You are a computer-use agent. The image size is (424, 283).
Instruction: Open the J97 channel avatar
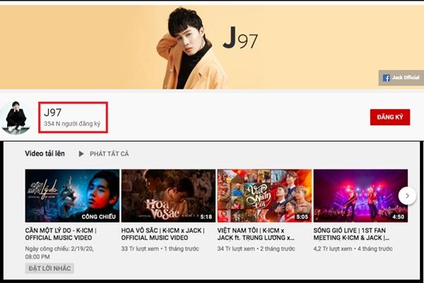pyautogui.click(x=15, y=117)
